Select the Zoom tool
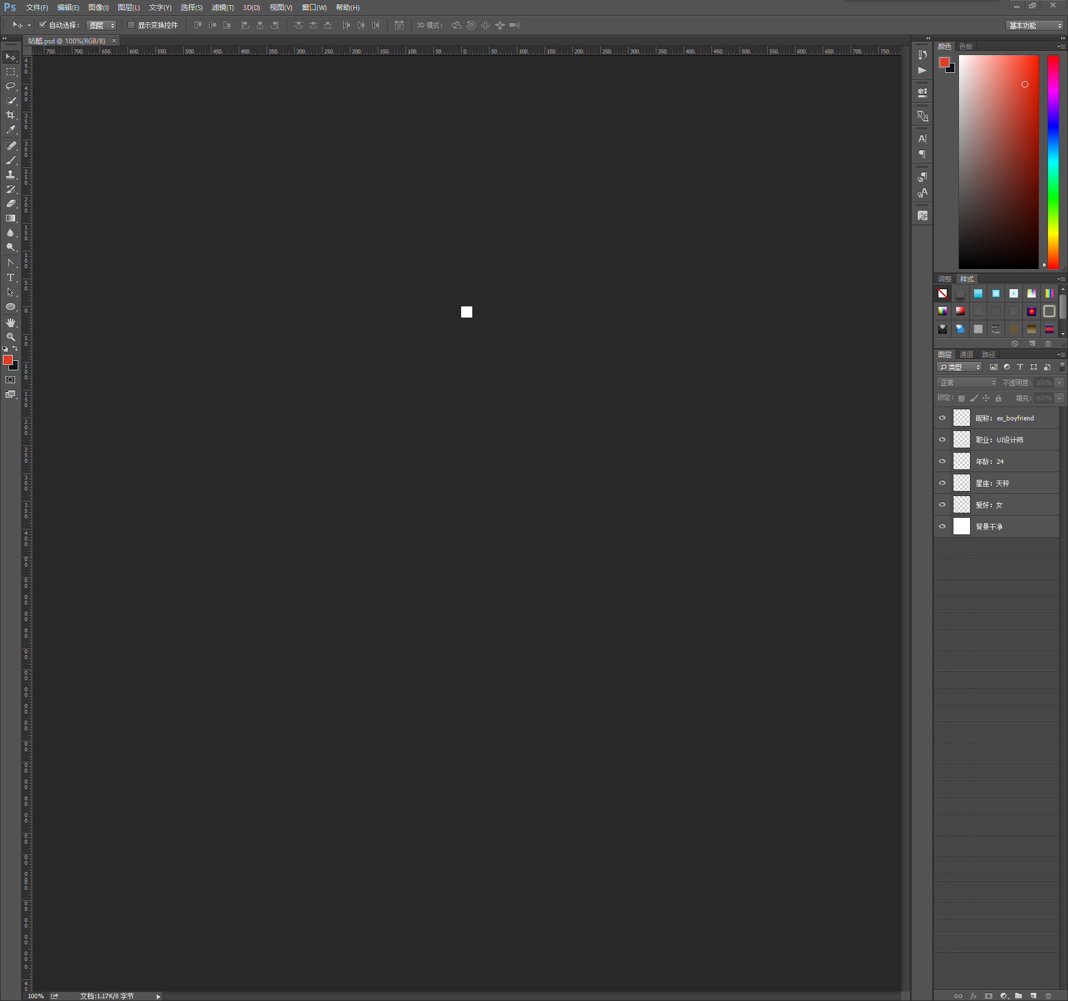Image resolution: width=1068 pixels, height=1001 pixels. tap(11, 337)
